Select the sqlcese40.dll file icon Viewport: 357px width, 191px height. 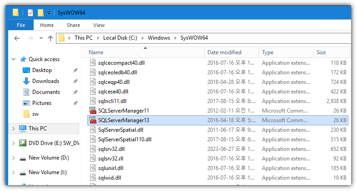click(93, 92)
